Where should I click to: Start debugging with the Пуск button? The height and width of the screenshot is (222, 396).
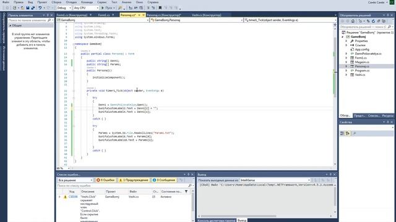click(108, 8)
